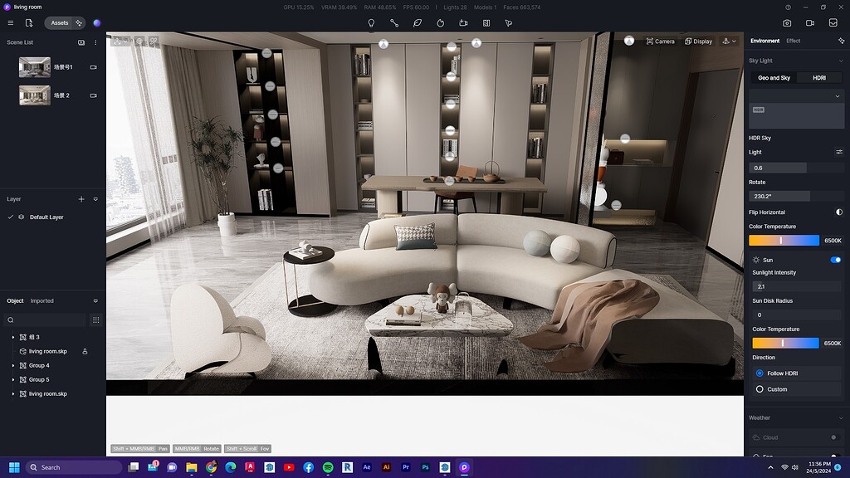Open the render camera tool

[x=462, y=23]
